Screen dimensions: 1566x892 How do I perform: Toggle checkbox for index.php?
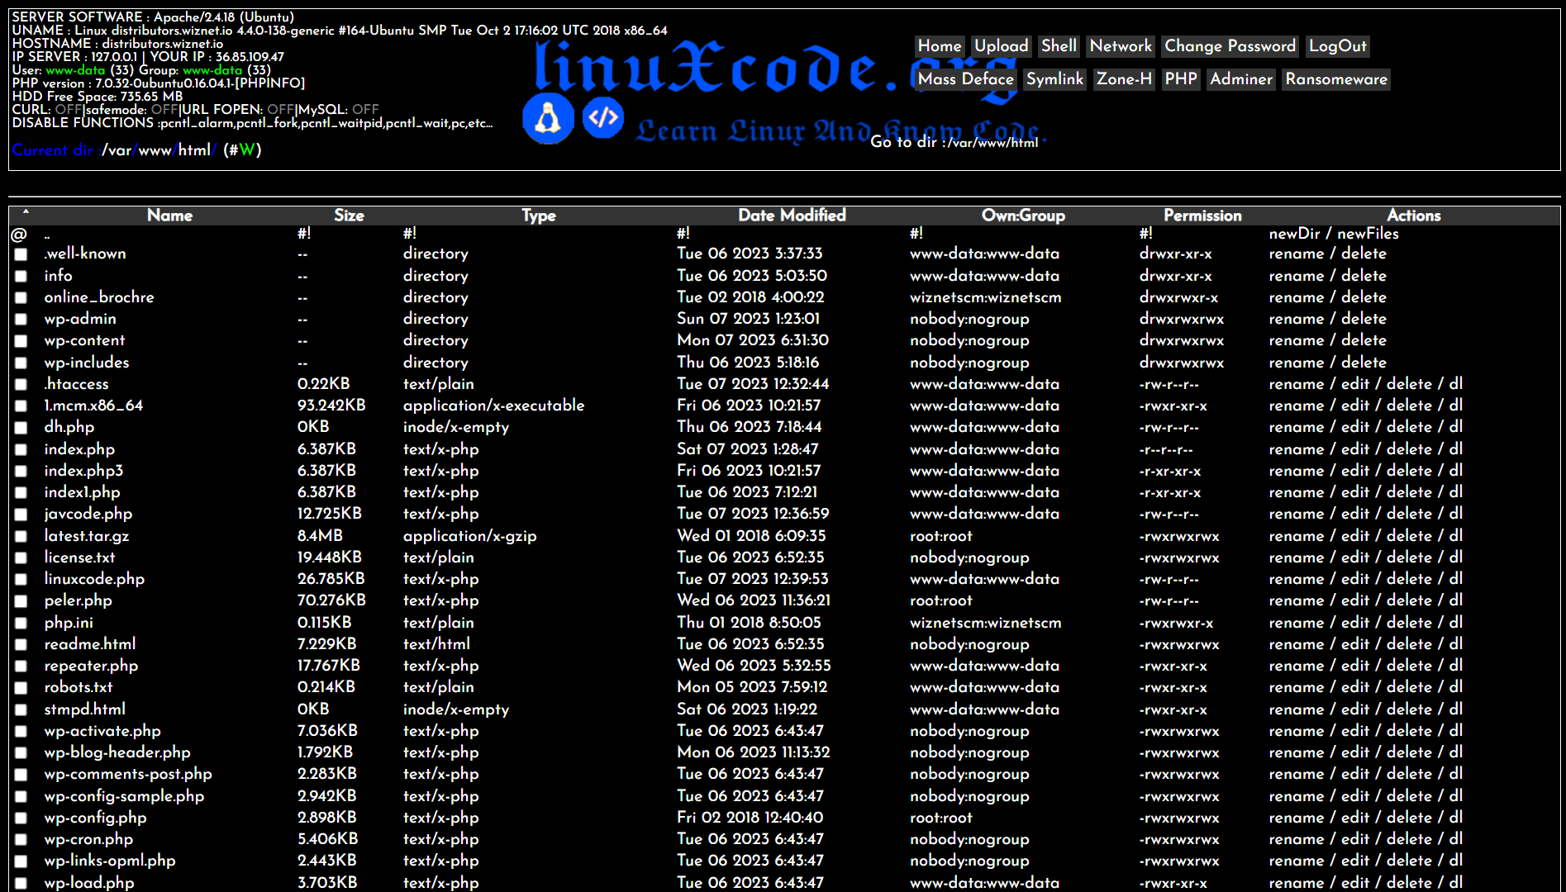21,449
